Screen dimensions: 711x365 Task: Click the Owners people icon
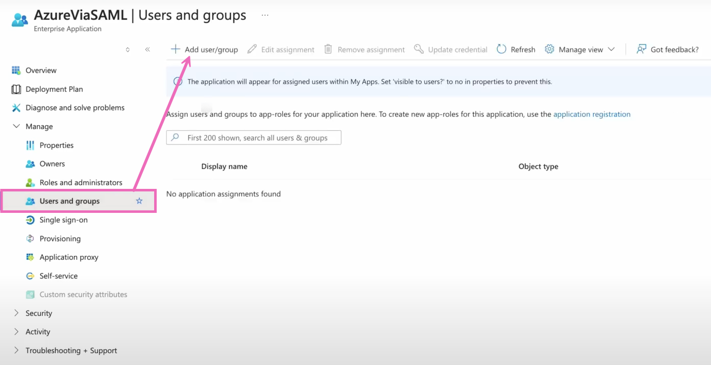pyautogui.click(x=30, y=164)
